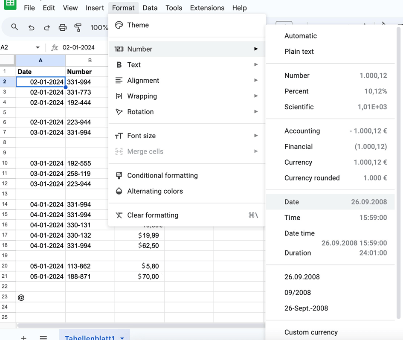Click Custom currency at the bottom
This screenshot has height=340, width=403.
(x=311, y=332)
